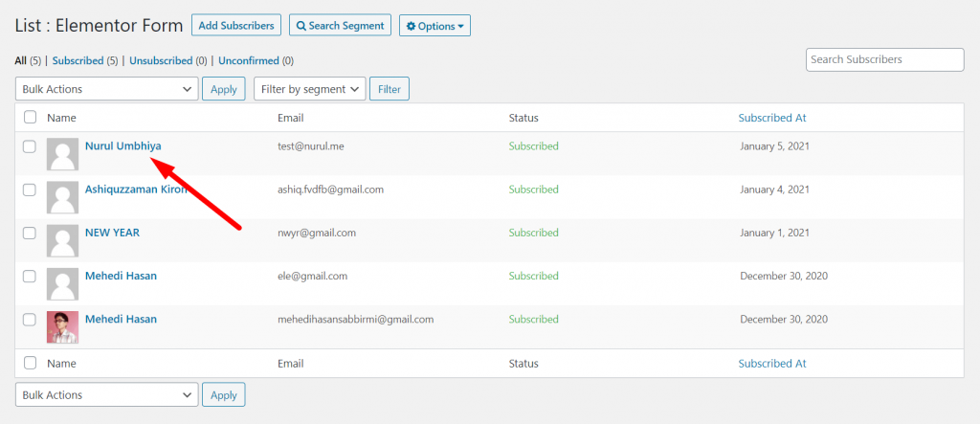The image size is (980, 424).
Task: Select all rows with the header checkbox
Action: pyautogui.click(x=30, y=117)
